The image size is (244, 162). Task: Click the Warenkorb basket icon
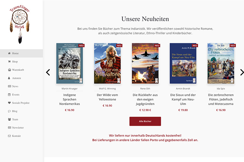coord(9,70)
